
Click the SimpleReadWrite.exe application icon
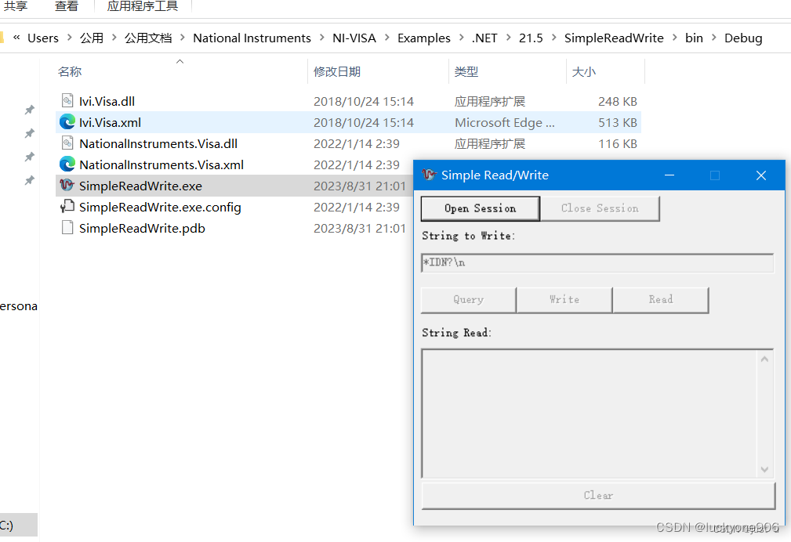(x=67, y=185)
